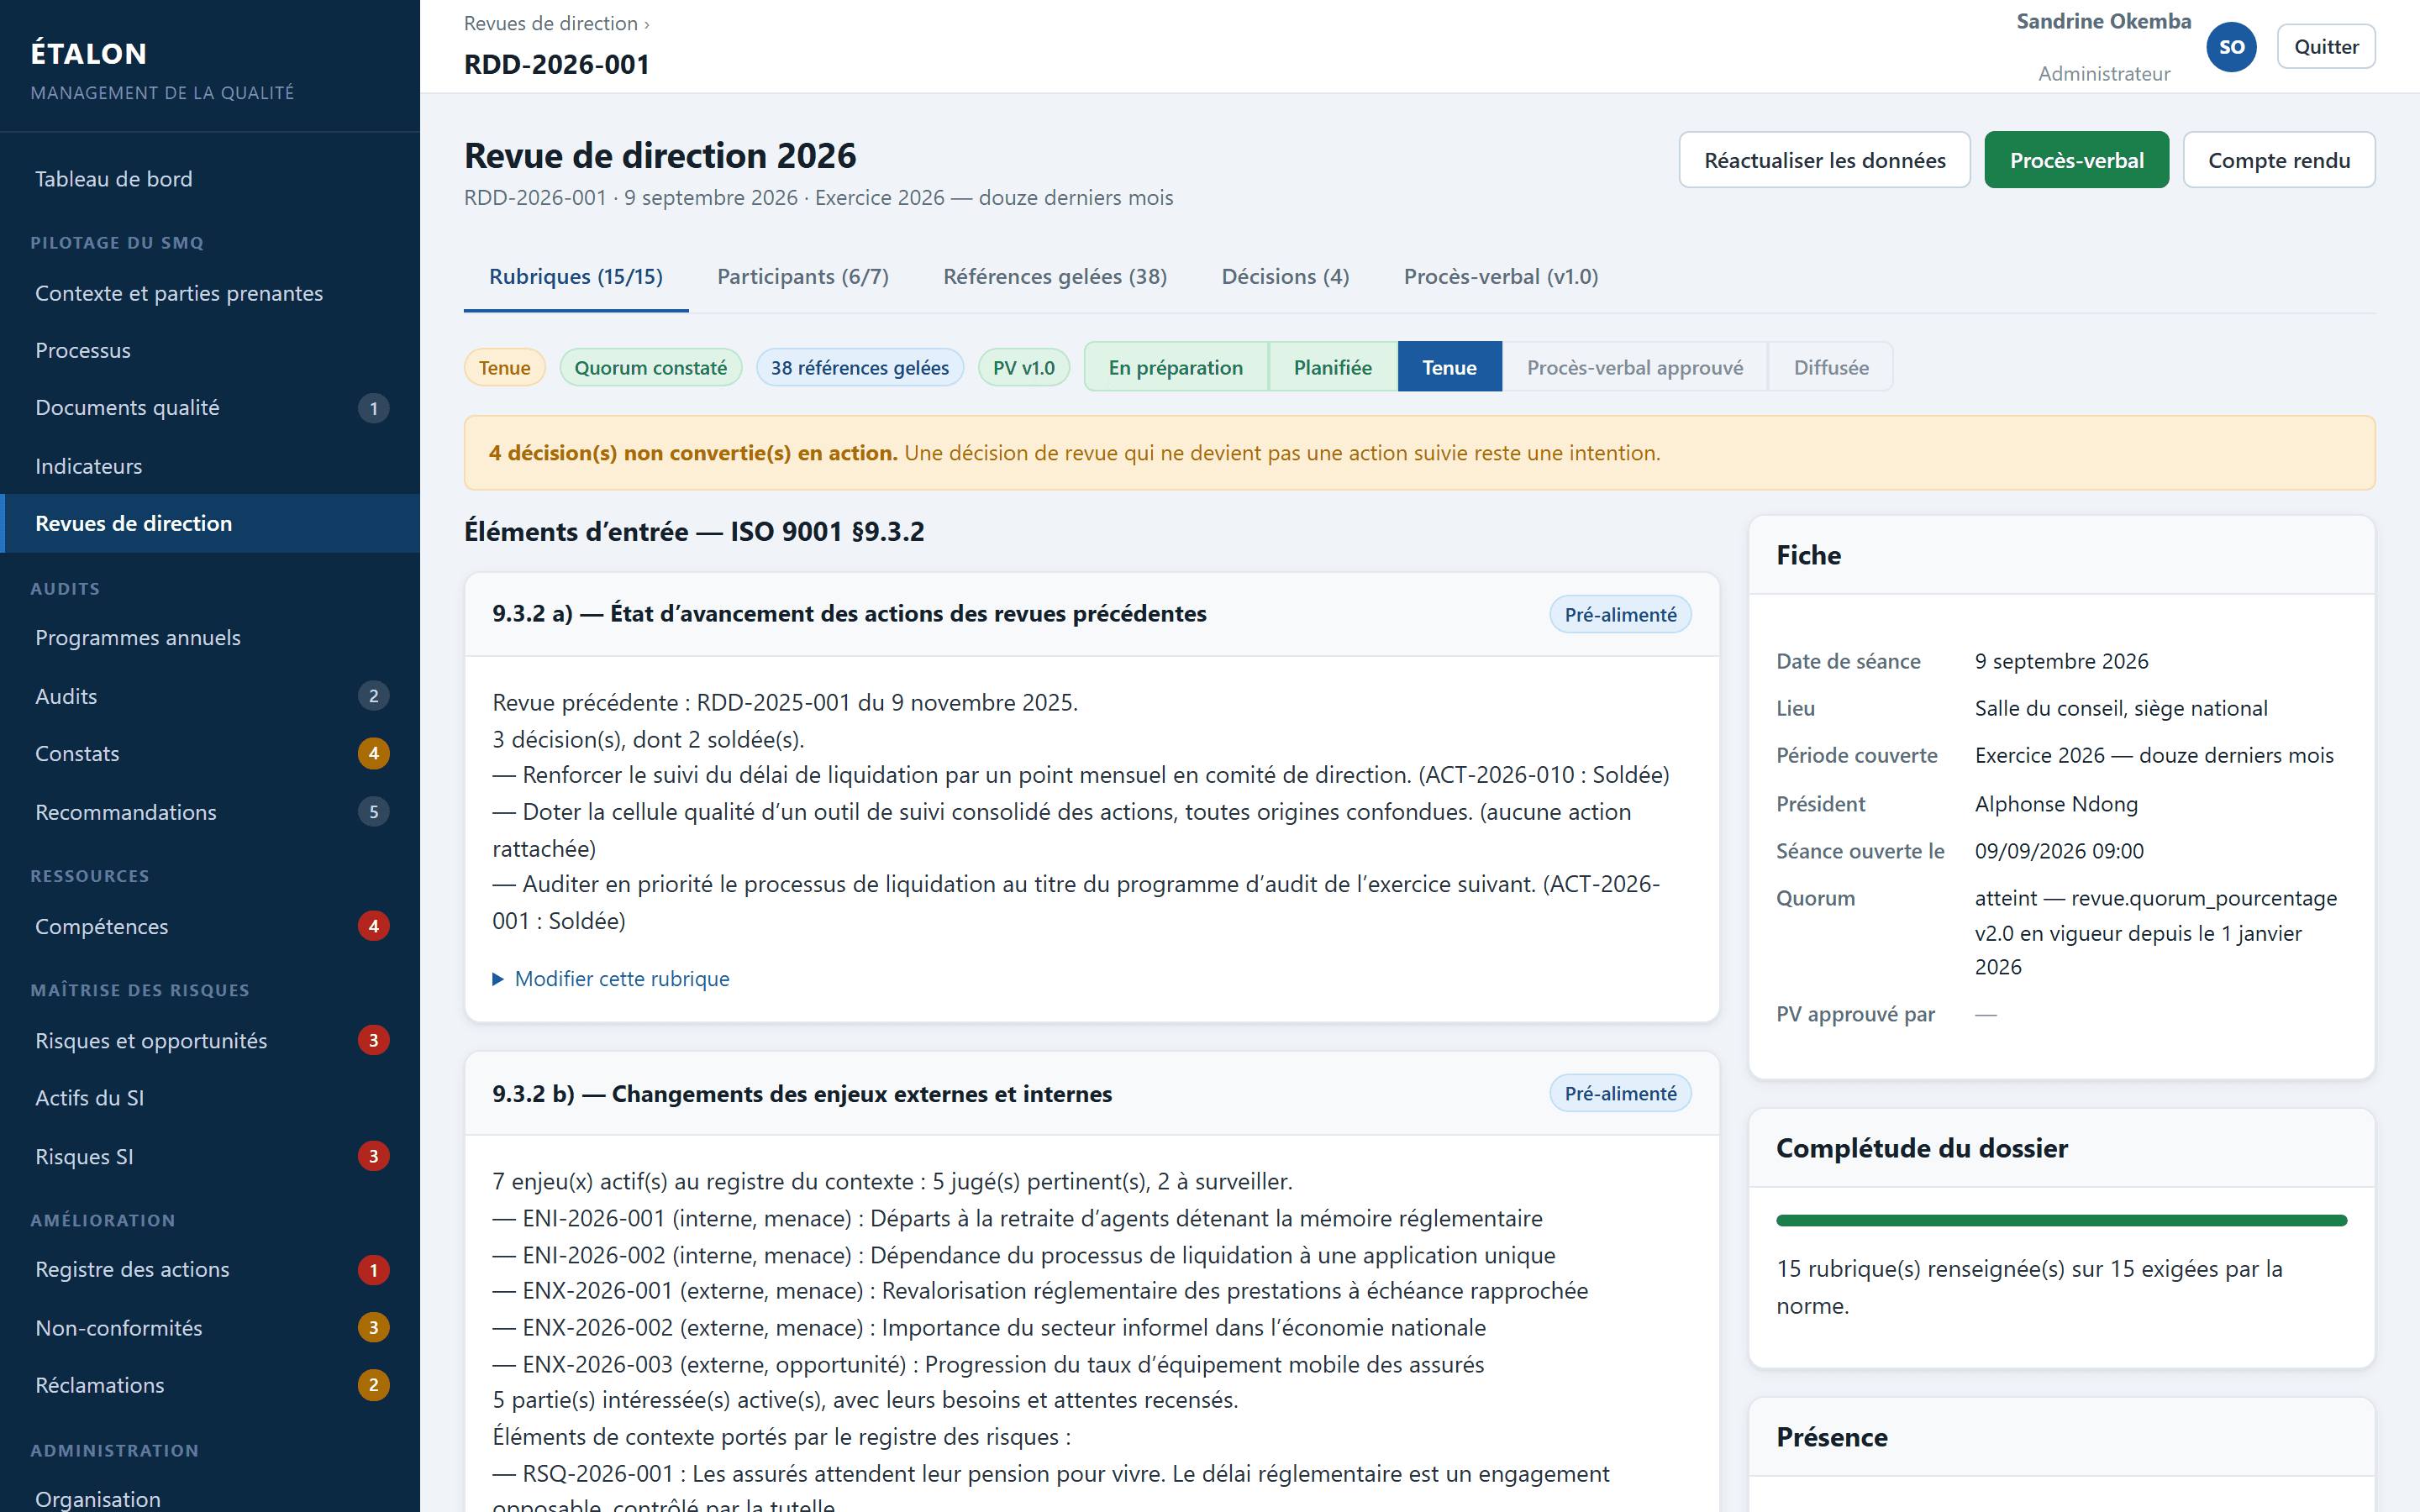Click the Non-conformités count badge
This screenshot has width=2420, height=1512.
373,1328
